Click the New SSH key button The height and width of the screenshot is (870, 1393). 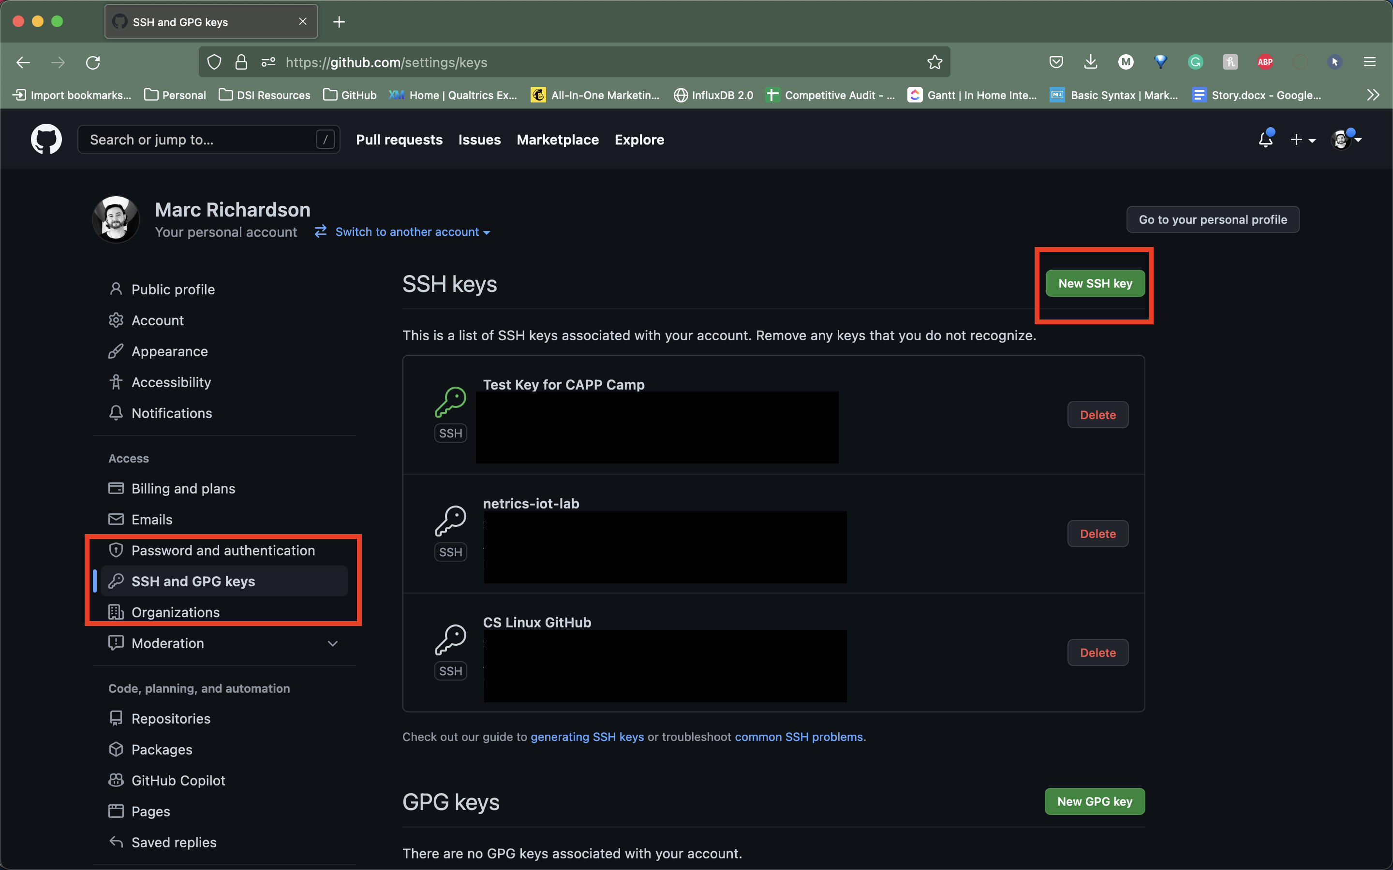pyautogui.click(x=1095, y=283)
